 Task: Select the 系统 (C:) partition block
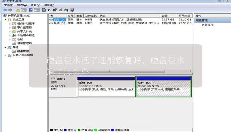106,87
